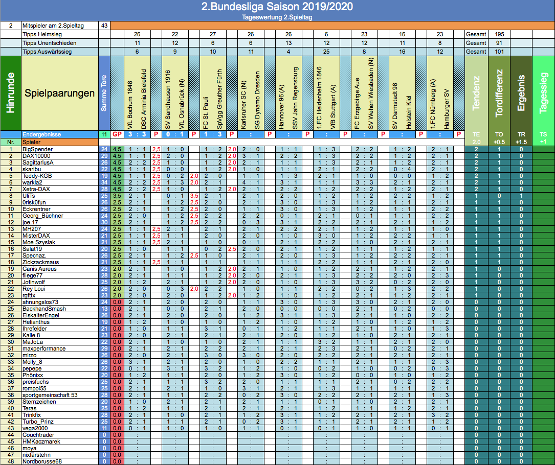Select player name "Couchtrader"
The image size is (555, 465).
(38, 435)
